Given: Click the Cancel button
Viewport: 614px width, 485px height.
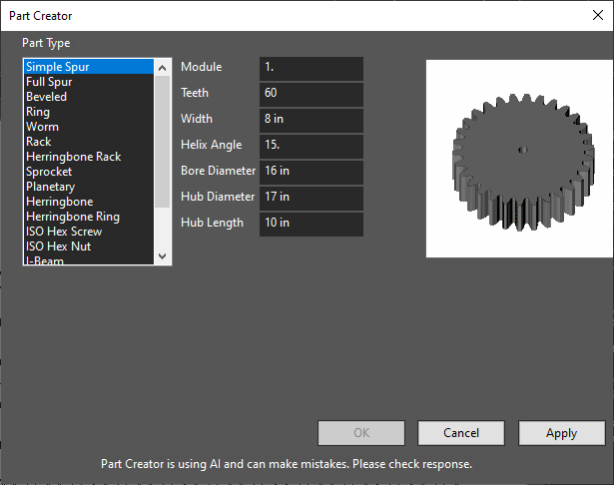Looking at the screenshot, I should [x=461, y=433].
